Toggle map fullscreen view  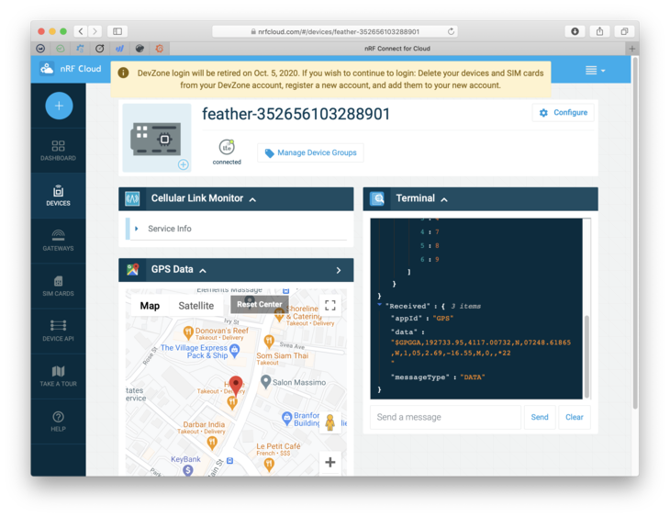(330, 305)
